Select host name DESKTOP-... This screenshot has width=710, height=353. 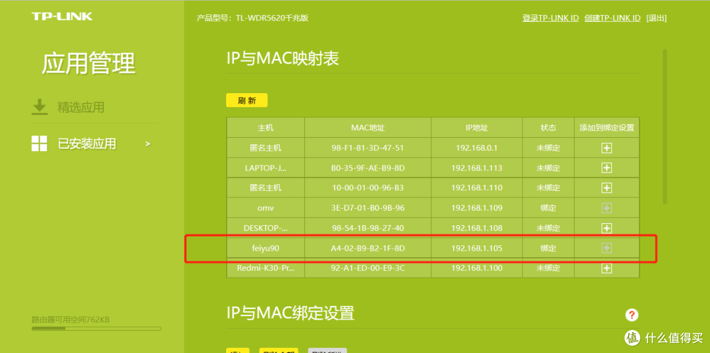point(266,228)
